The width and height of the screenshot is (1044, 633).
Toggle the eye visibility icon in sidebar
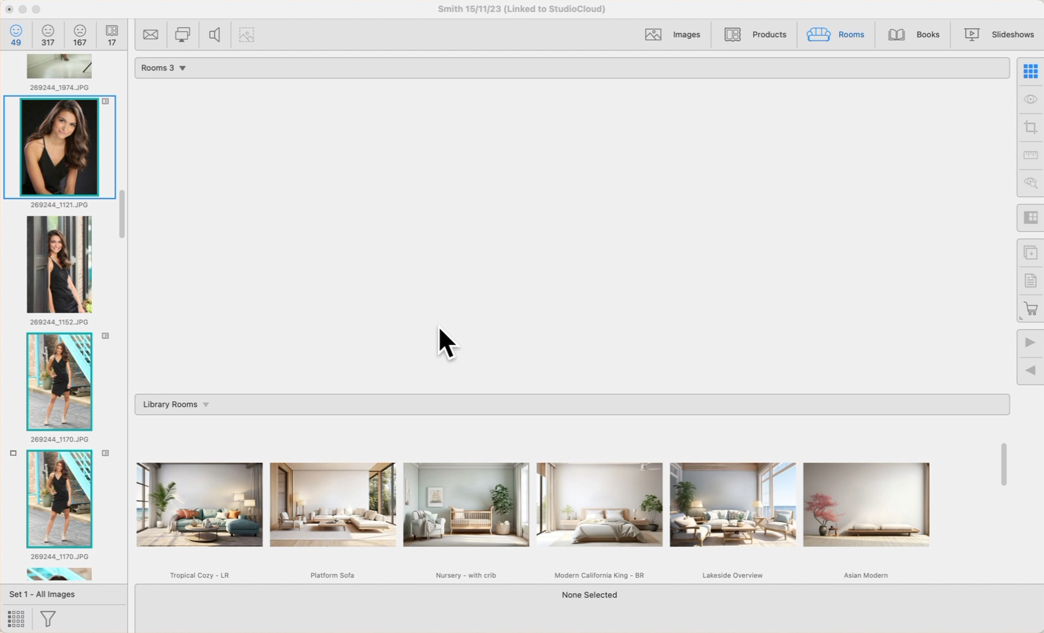tap(1030, 99)
